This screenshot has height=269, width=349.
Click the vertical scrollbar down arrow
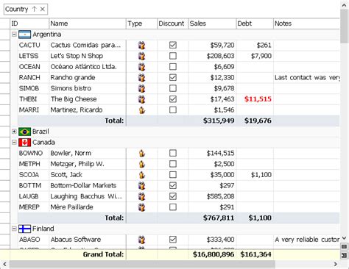pyautogui.click(x=345, y=238)
